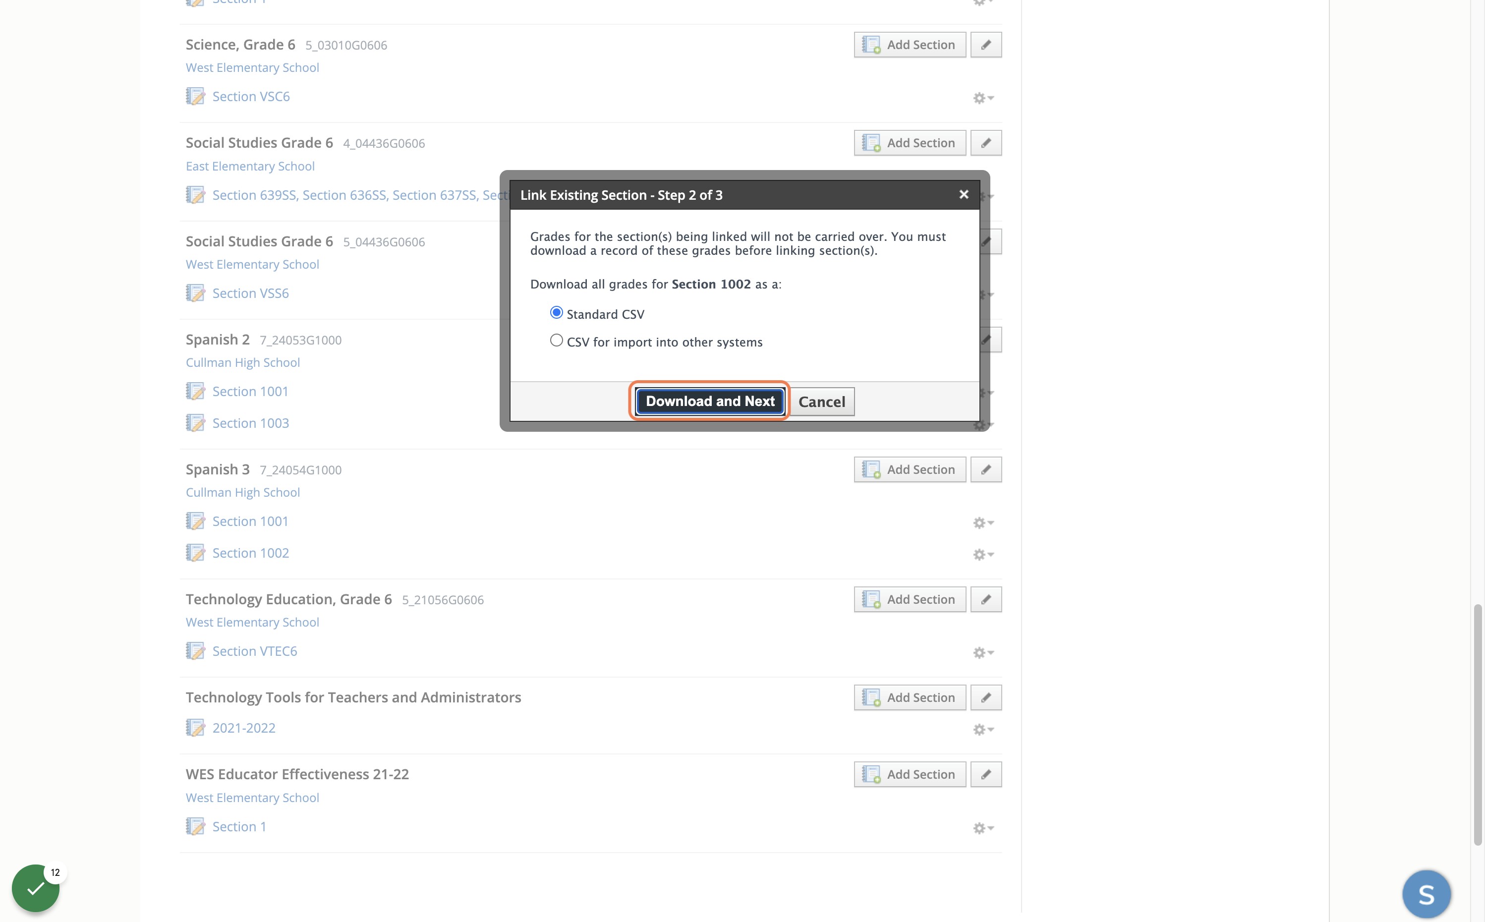The height and width of the screenshot is (922, 1485).
Task: Edit Spanish 3 course pencil icon
Action: [986, 469]
